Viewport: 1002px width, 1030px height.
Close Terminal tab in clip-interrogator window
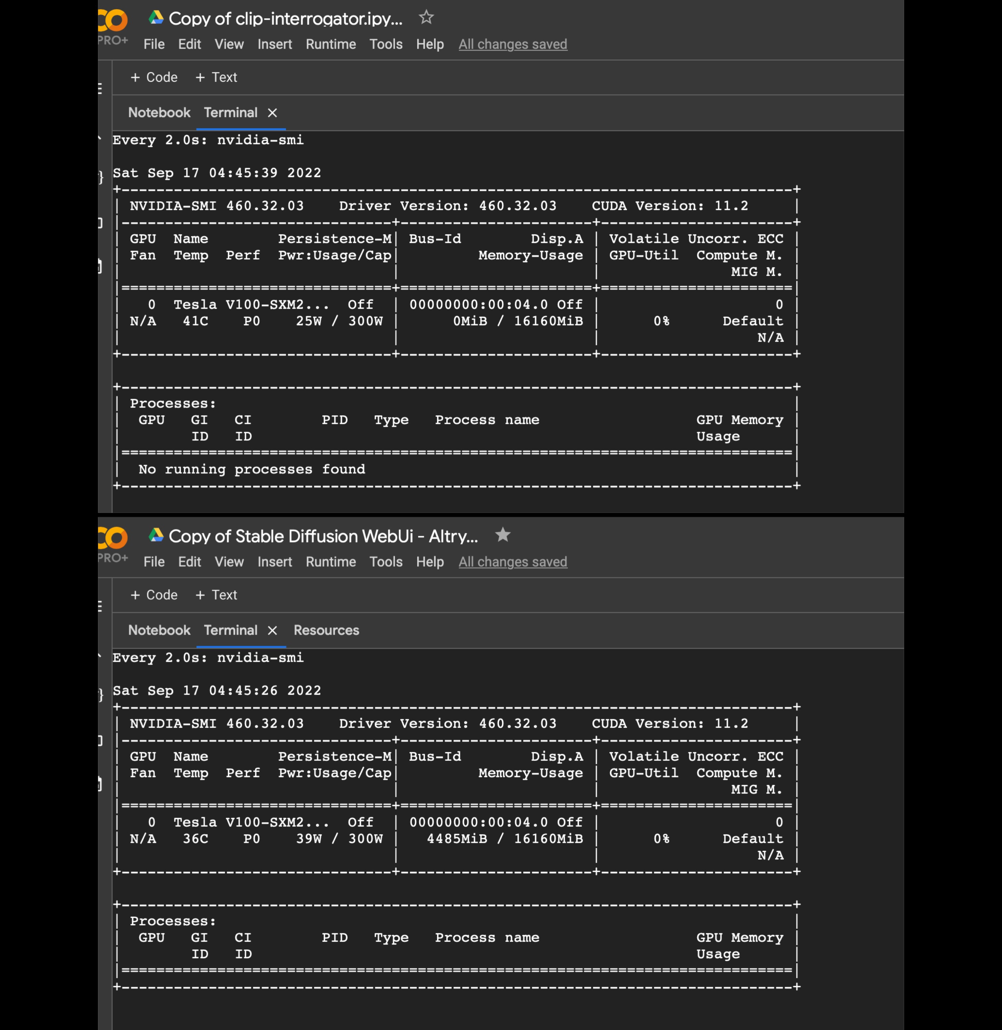tap(272, 113)
